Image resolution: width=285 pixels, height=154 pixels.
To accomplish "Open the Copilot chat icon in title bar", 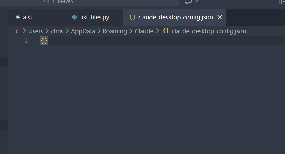I will pyautogui.click(x=188, y=2).
